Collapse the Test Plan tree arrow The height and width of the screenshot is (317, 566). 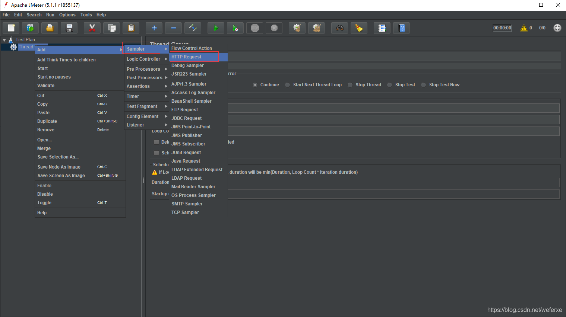point(4,40)
